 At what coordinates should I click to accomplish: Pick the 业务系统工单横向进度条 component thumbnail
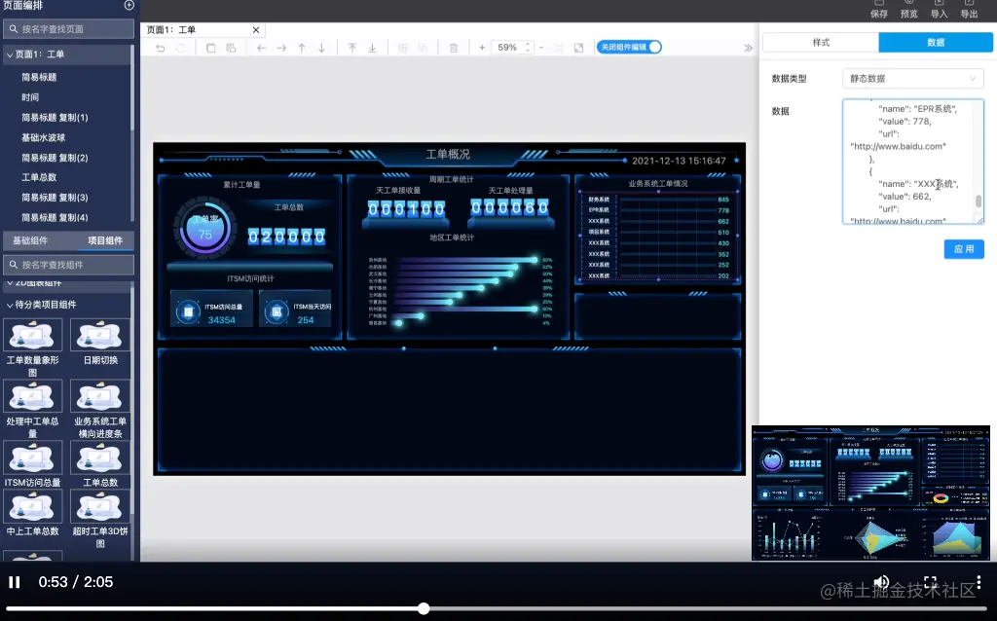(100, 396)
